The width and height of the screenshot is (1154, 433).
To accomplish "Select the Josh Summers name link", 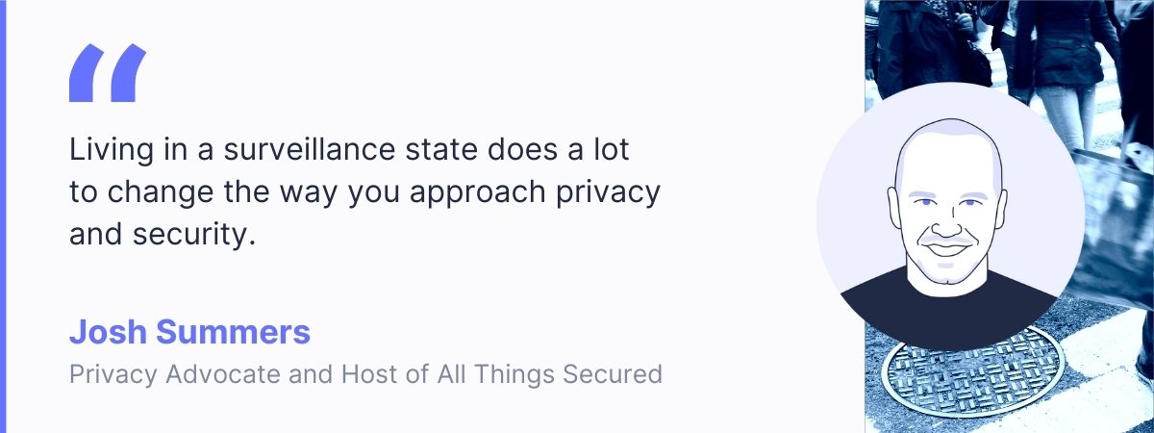I will (189, 333).
